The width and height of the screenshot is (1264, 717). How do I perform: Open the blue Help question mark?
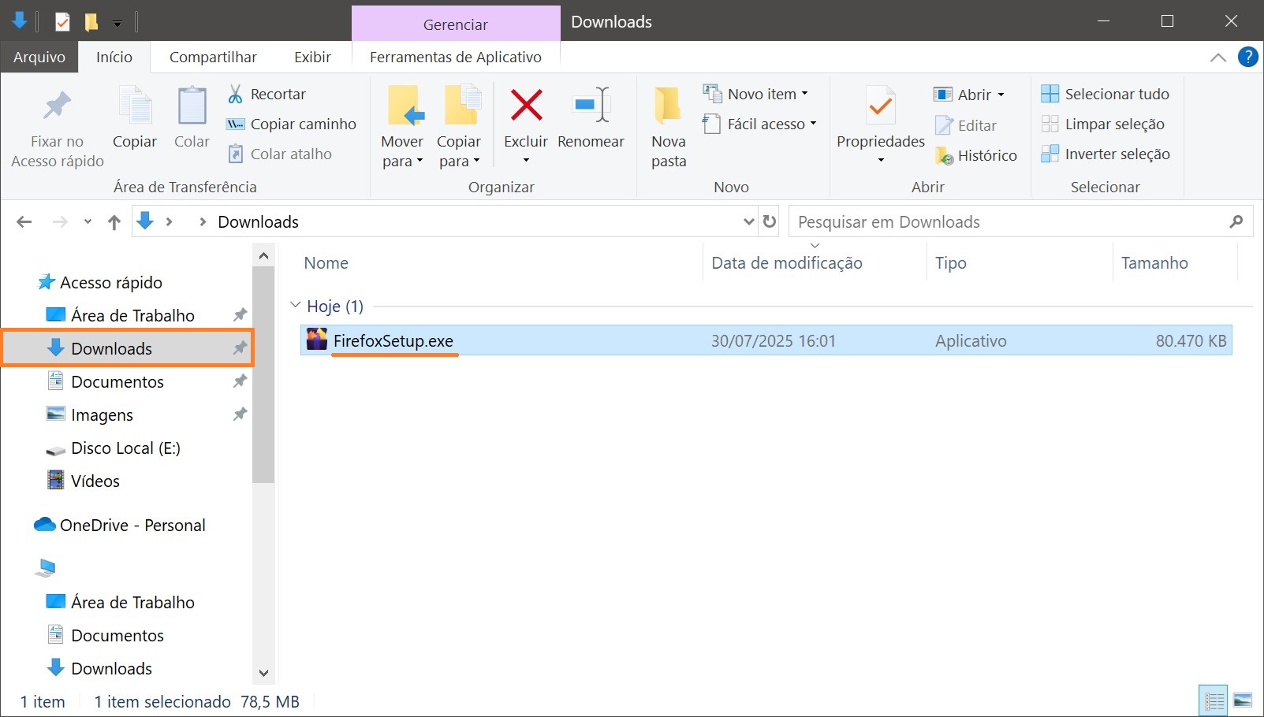pos(1248,57)
